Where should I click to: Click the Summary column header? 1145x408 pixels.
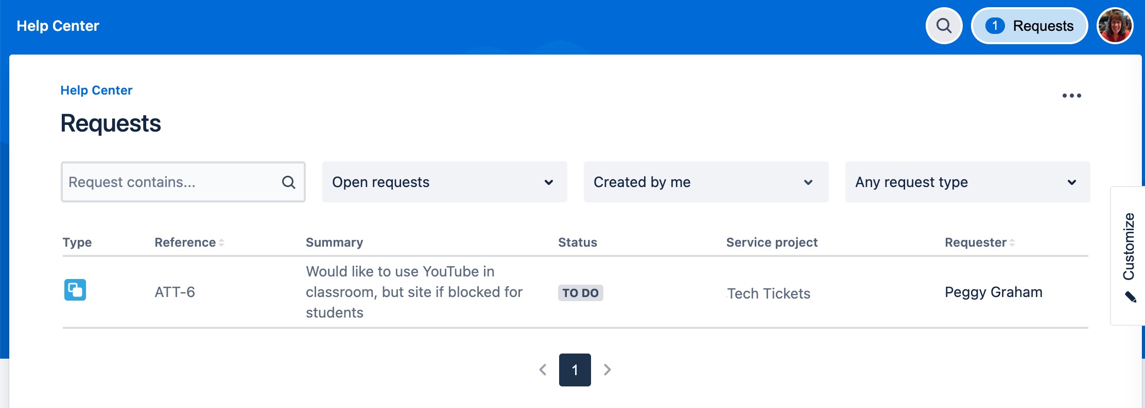coord(335,243)
